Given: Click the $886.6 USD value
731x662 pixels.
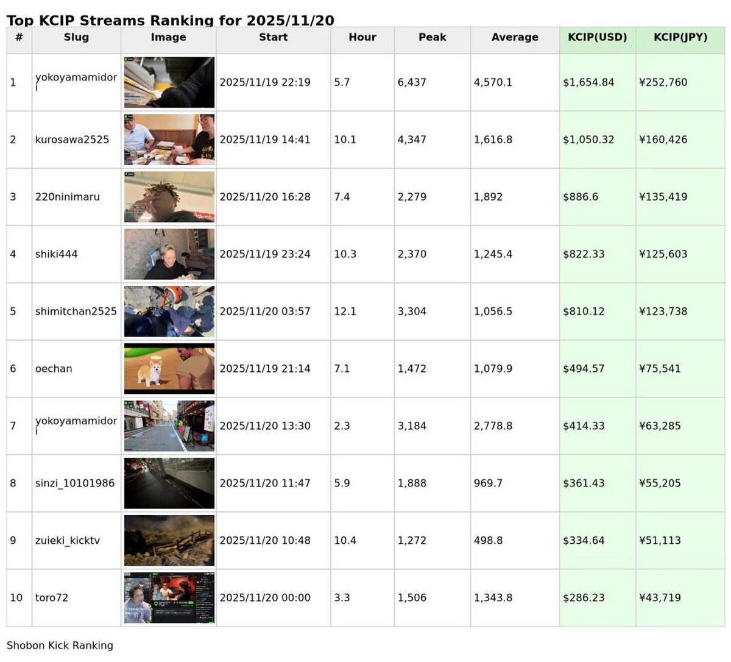Looking at the screenshot, I should 581,197.
